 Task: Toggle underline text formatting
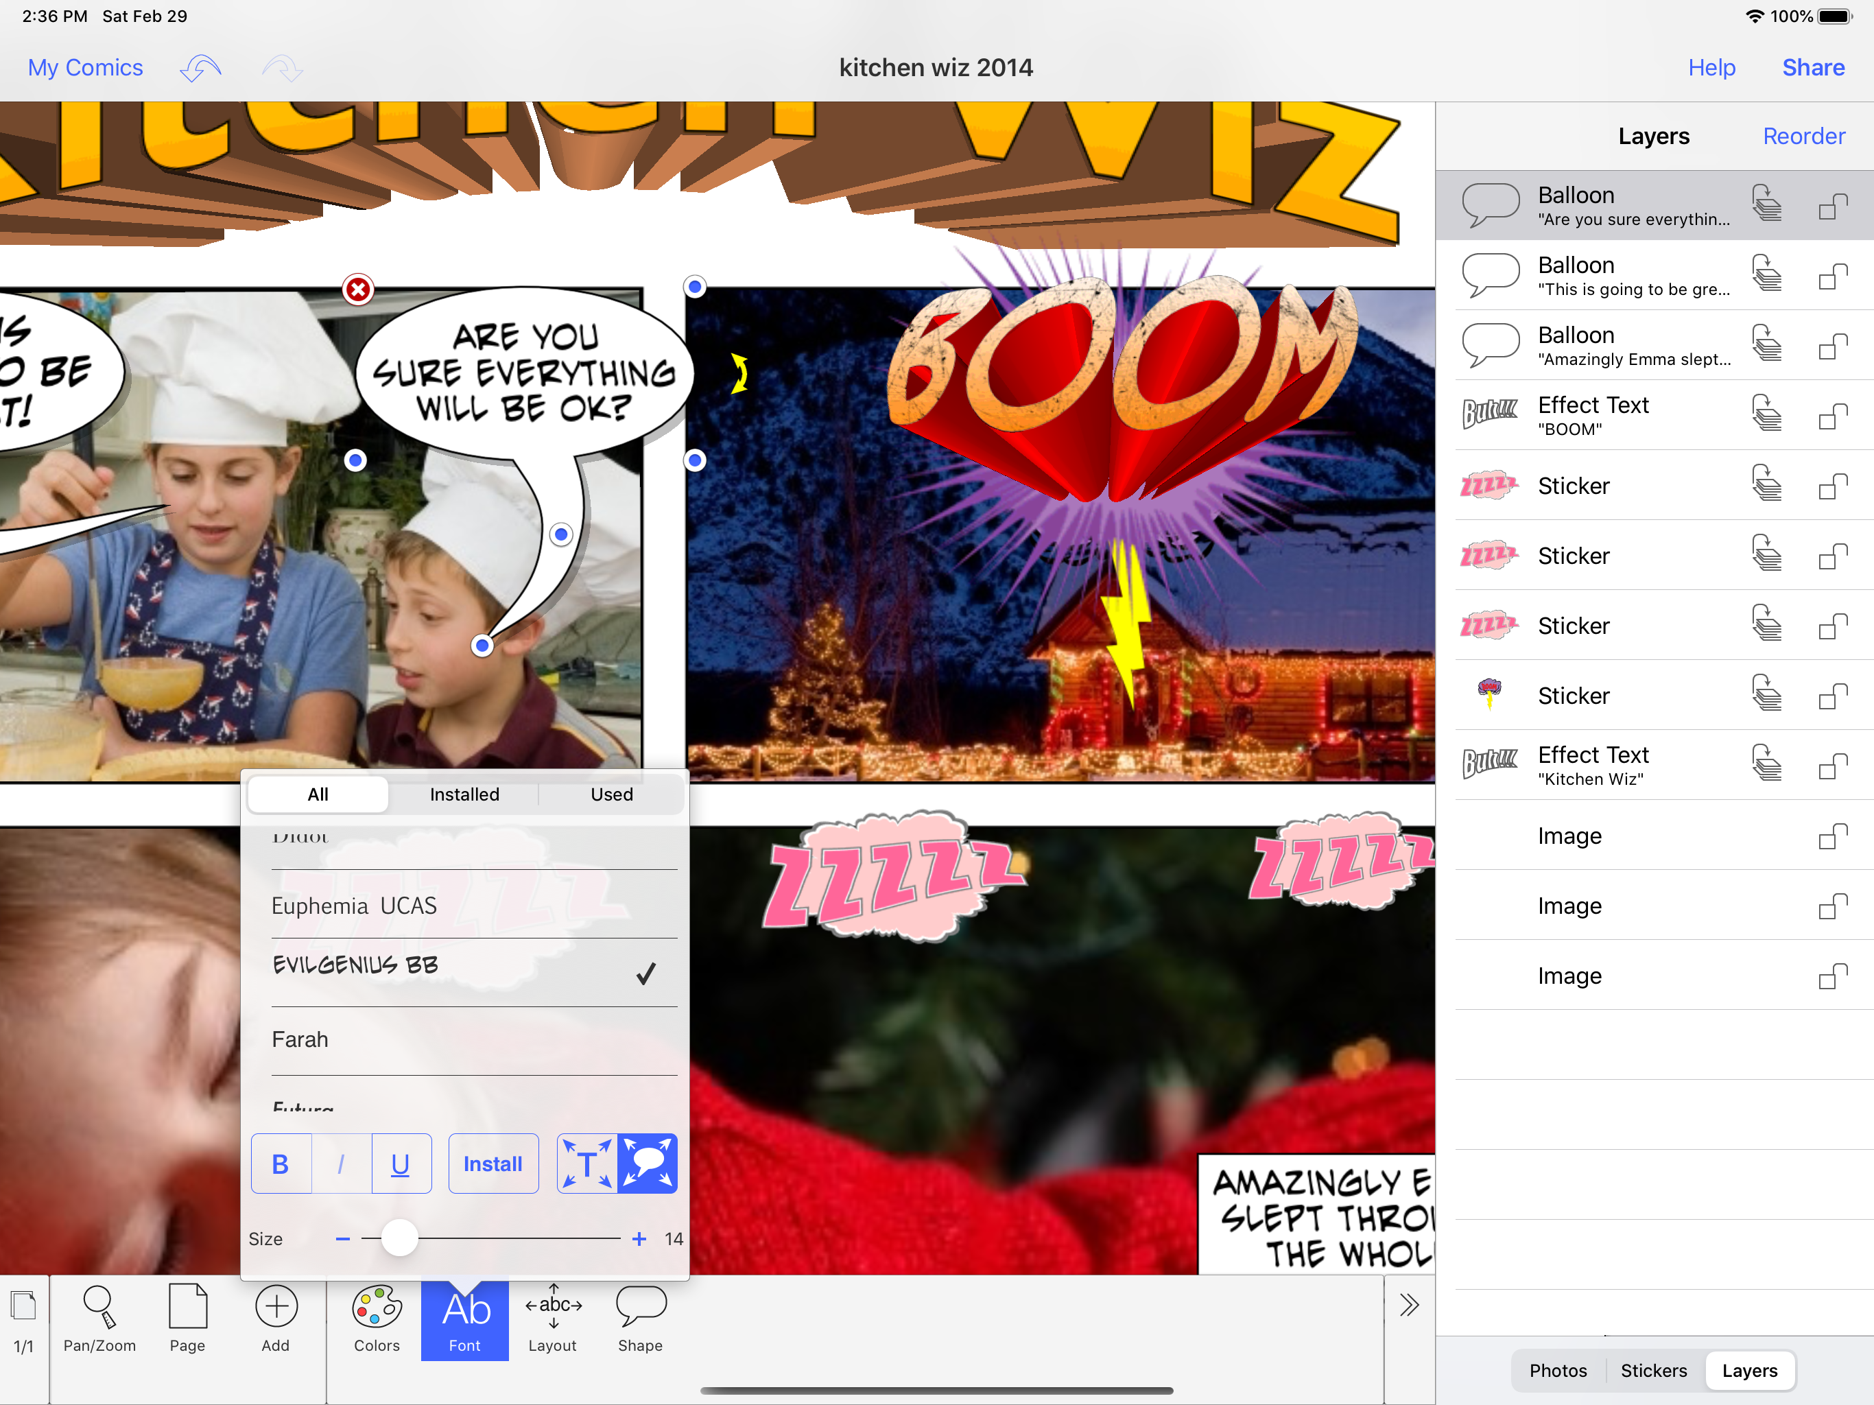tap(401, 1164)
